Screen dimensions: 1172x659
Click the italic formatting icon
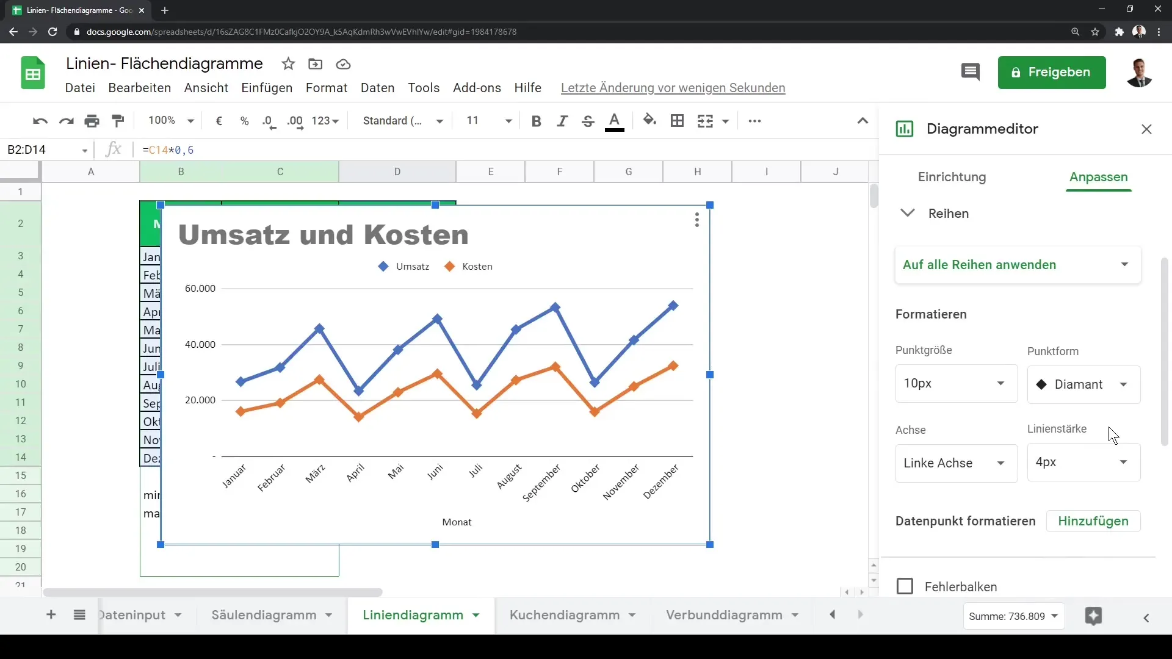click(563, 121)
